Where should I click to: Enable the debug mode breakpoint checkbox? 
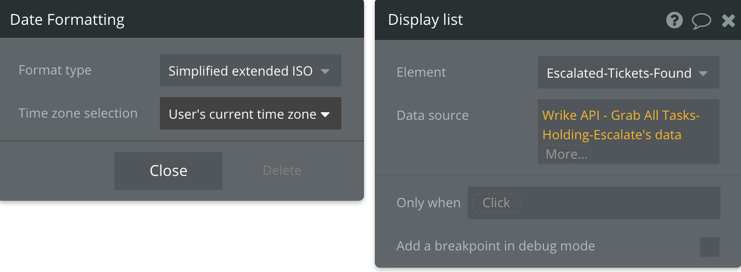click(709, 247)
